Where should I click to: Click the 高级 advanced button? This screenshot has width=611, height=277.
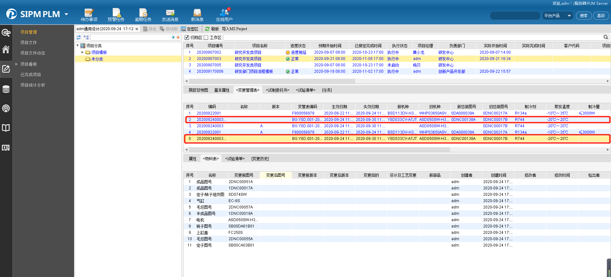pos(601,16)
